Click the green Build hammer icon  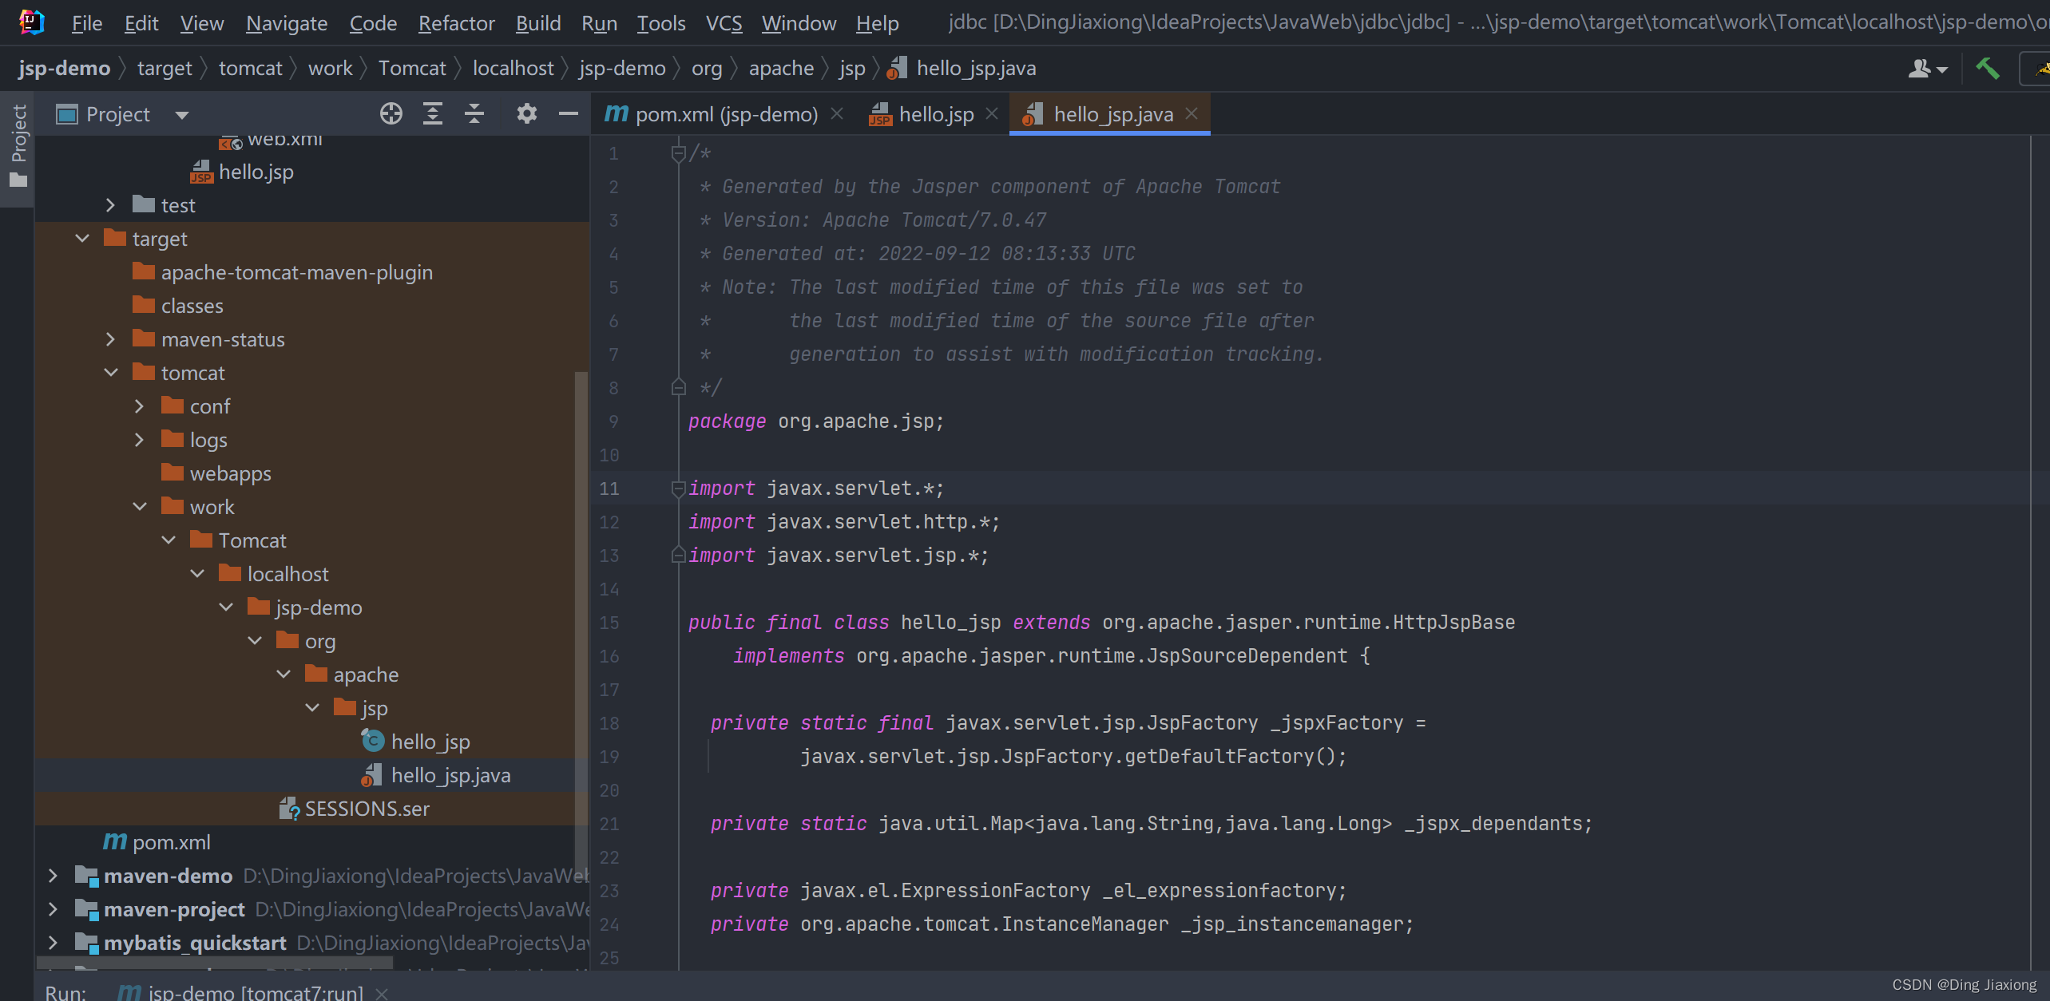(x=1987, y=69)
